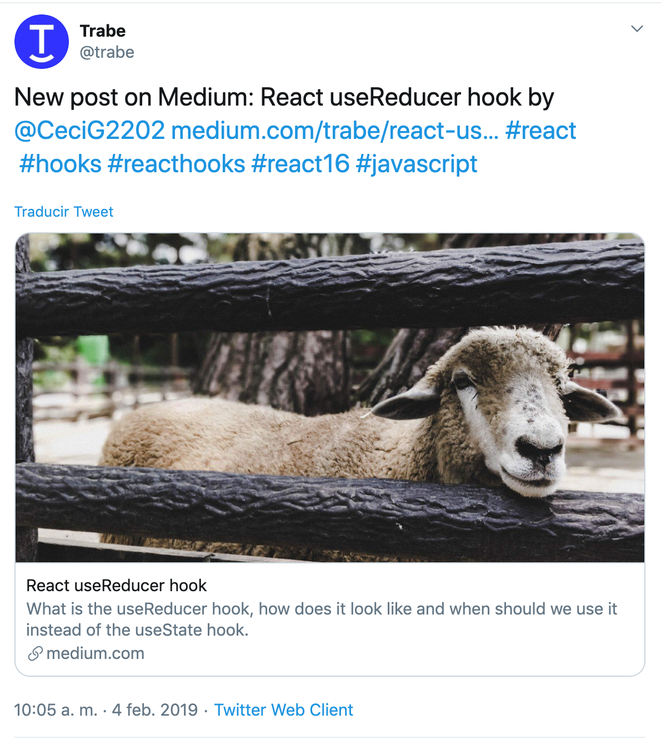Open the #javascript hashtag

(417, 164)
